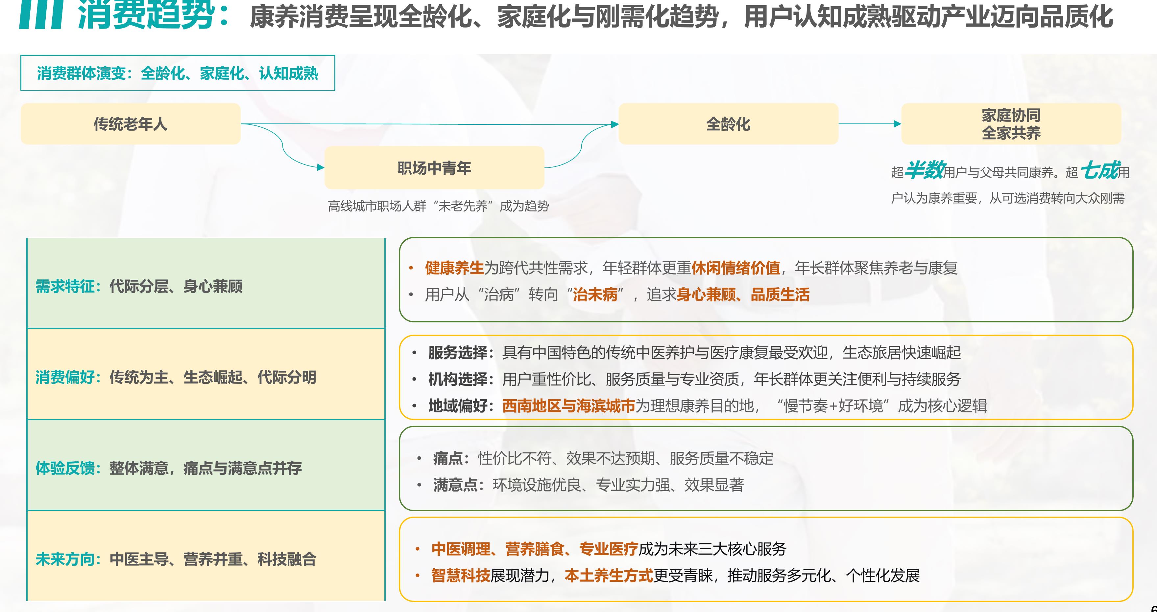This screenshot has width=1157, height=612.
Task: Click the 家庭协同 全家共养 box
Action: point(1011,124)
